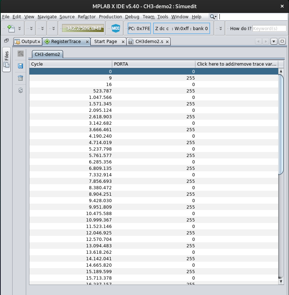Select the row with cycle 523.787
The image size is (289, 295).
[154, 91]
